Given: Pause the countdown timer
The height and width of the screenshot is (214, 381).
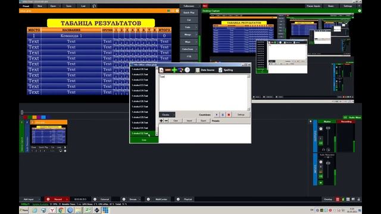Looking at the screenshot, I should point(223,115).
